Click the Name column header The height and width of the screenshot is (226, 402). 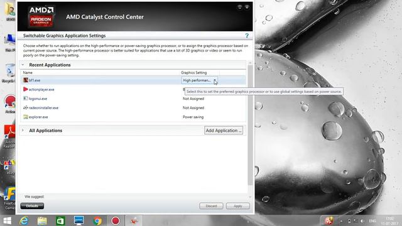coord(28,73)
